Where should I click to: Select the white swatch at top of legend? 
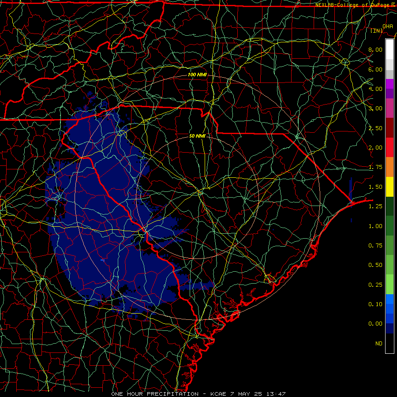(x=390, y=49)
